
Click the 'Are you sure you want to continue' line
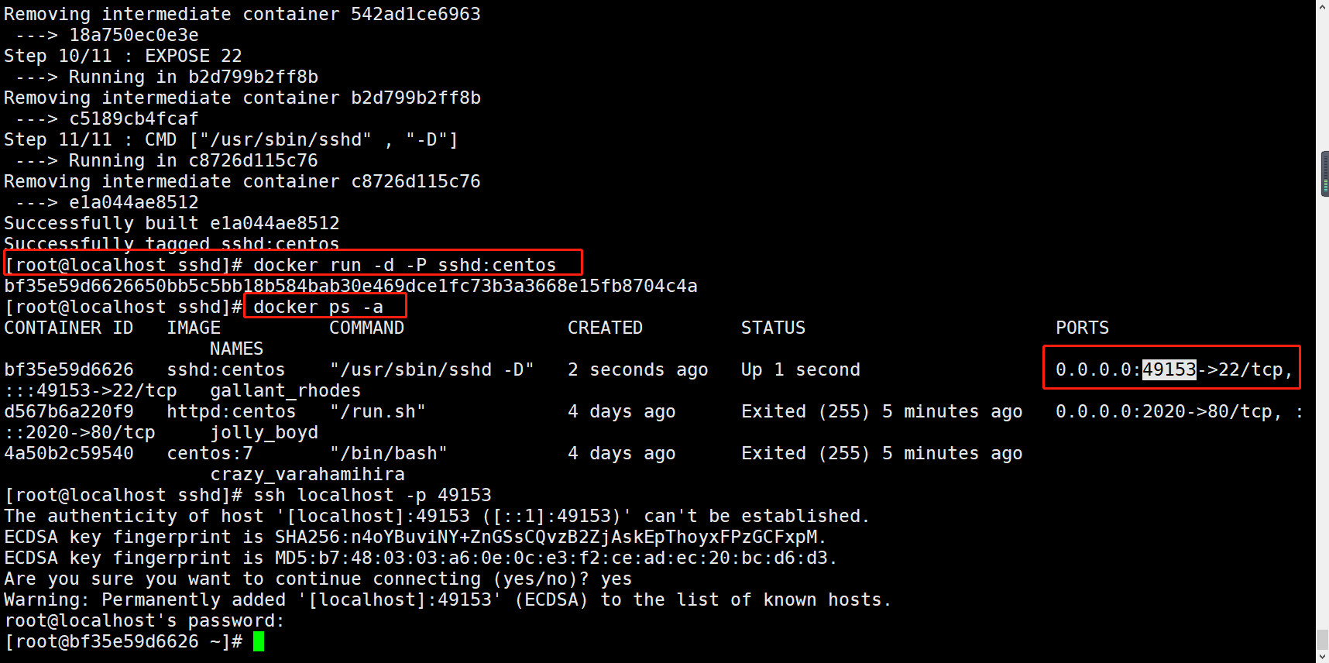(x=318, y=579)
